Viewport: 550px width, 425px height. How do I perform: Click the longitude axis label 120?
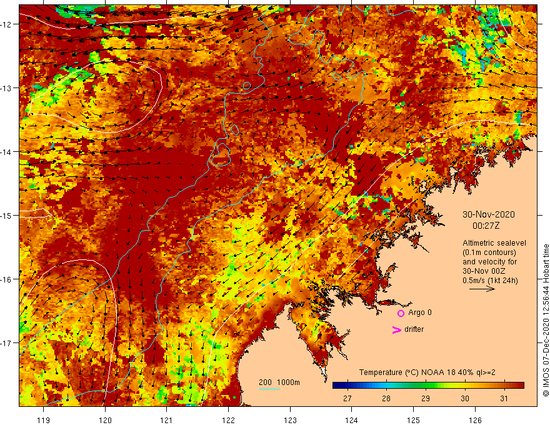(x=105, y=420)
